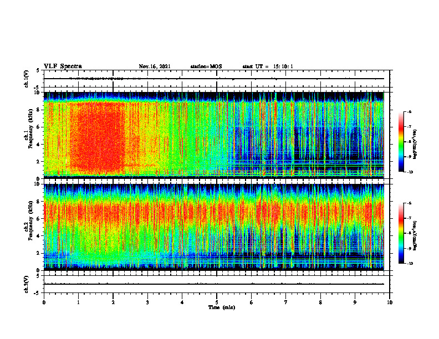Click the "VLF Spectra" title text
The image size is (439, 339).
63,66
